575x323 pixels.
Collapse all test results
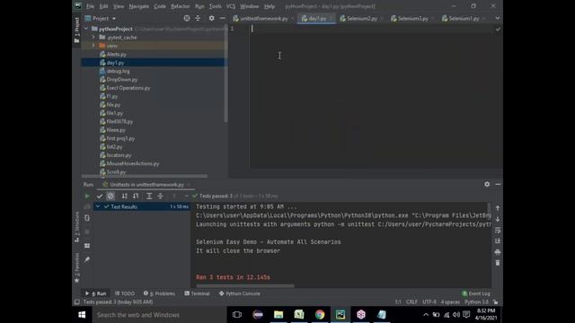click(x=160, y=196)
